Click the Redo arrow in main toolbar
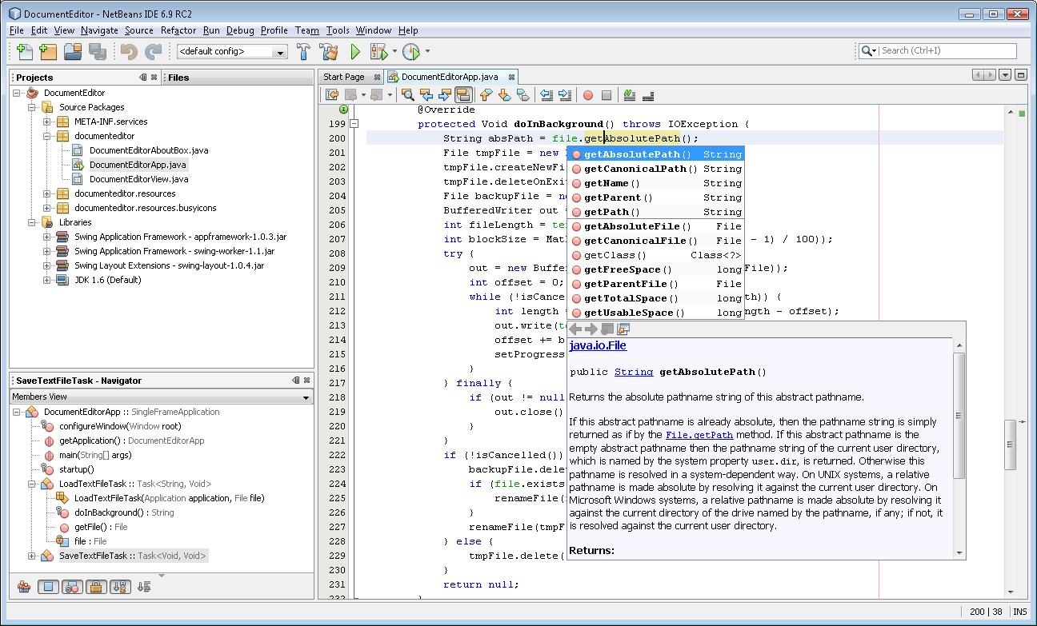This screenshot has height=626, width=1037. 153,52
